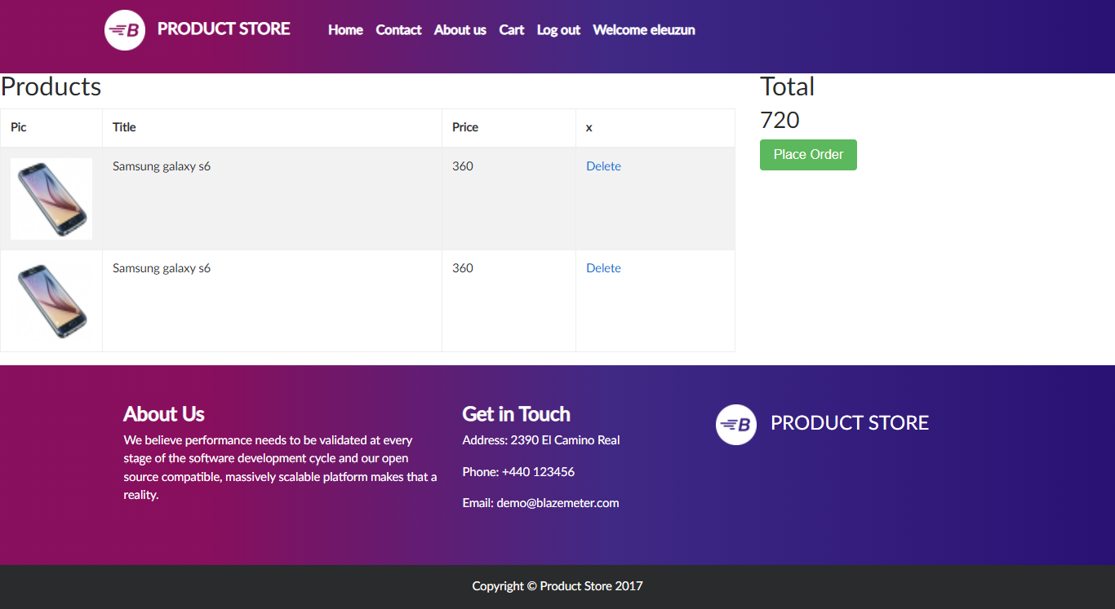Go to the Home page
The width and height of the screenshot is (1115, 609).
345,30
